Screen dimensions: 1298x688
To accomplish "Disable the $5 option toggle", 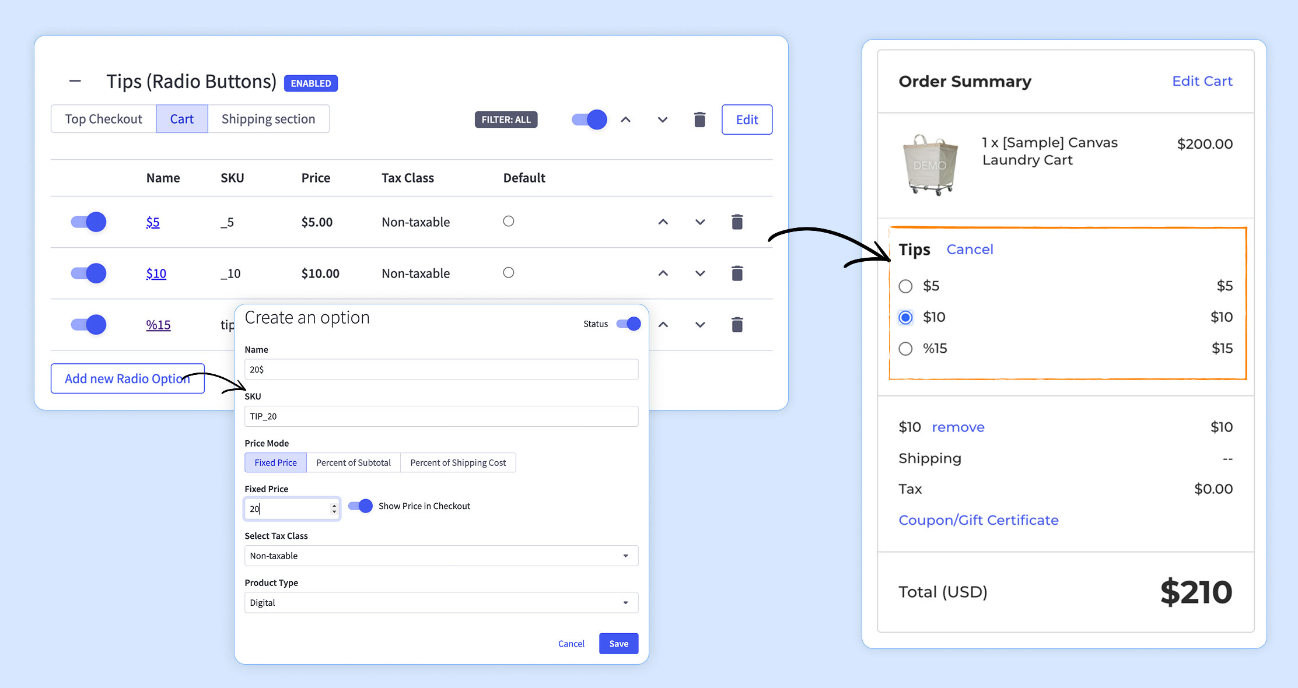I will point(89,222).
